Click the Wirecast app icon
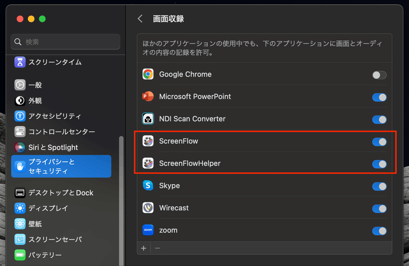The width and height of the screenshot is (409, 266). 148,208
